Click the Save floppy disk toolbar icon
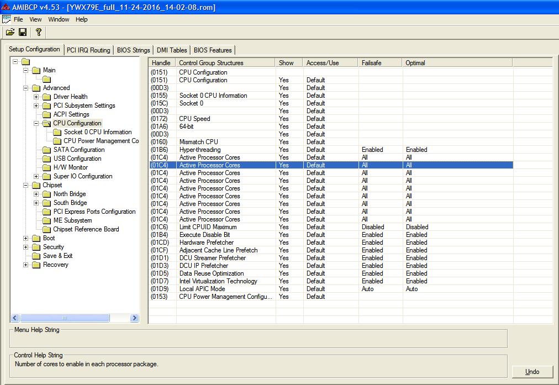This screenshot has height=385, width=559. [23, 33]
